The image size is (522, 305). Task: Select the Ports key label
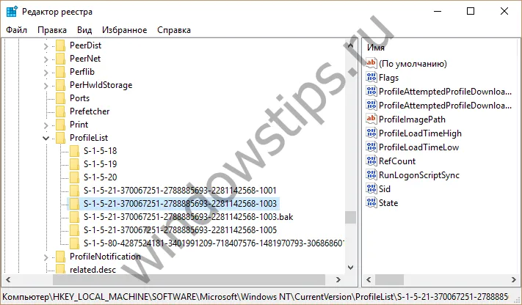point(79,98)
